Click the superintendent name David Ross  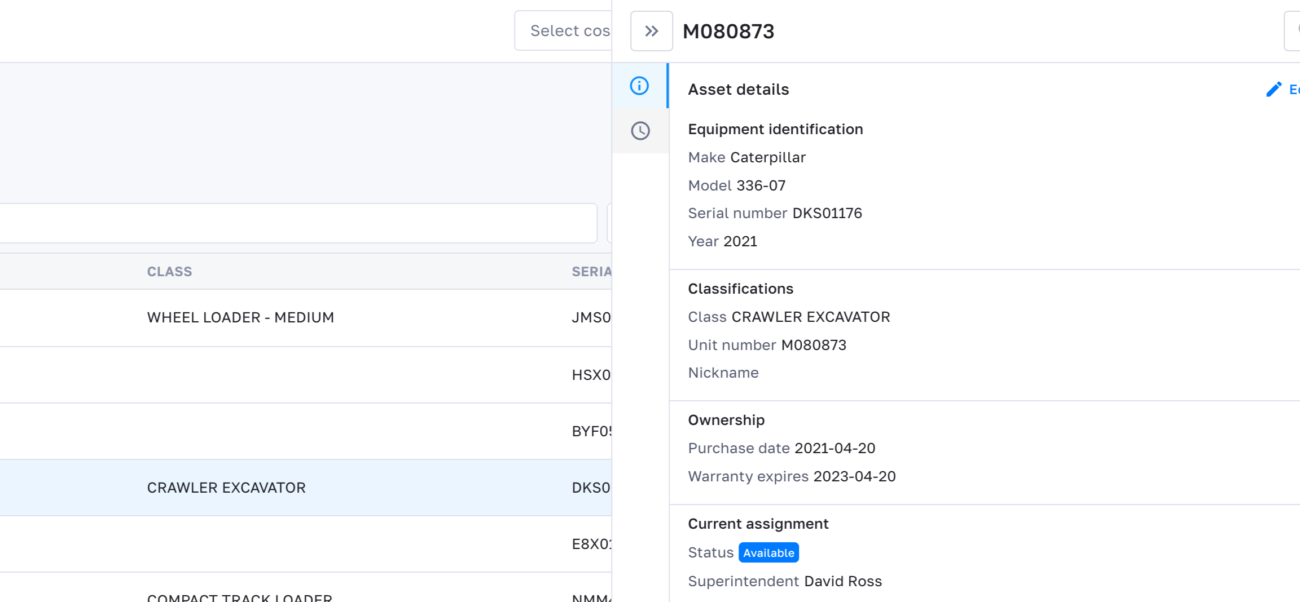click(842, 581)
